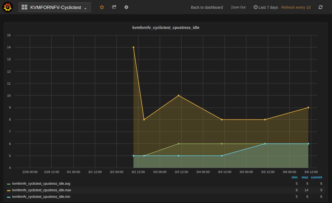Click the yellow max series color swatch
The image size is (332, 203).
pyautogui.click(x=9, y=190)
